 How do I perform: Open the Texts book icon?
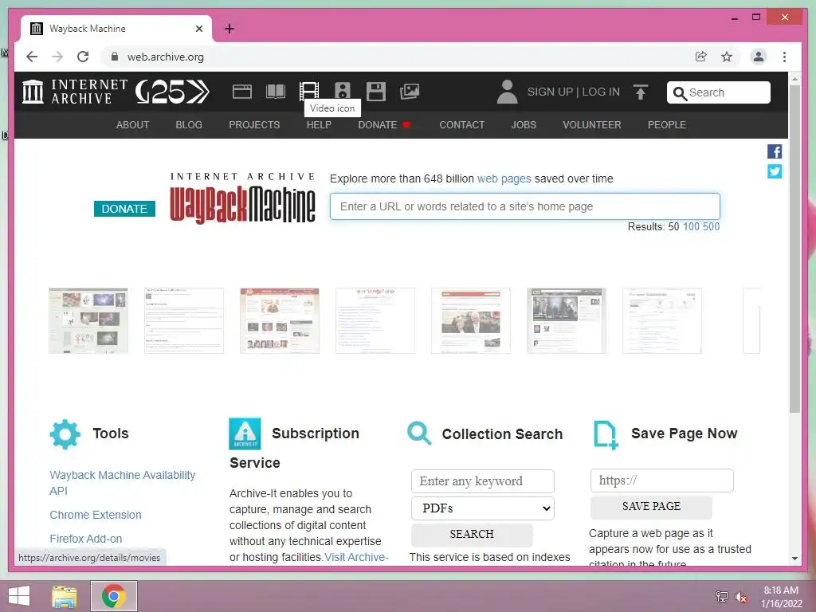click(275, 92)
